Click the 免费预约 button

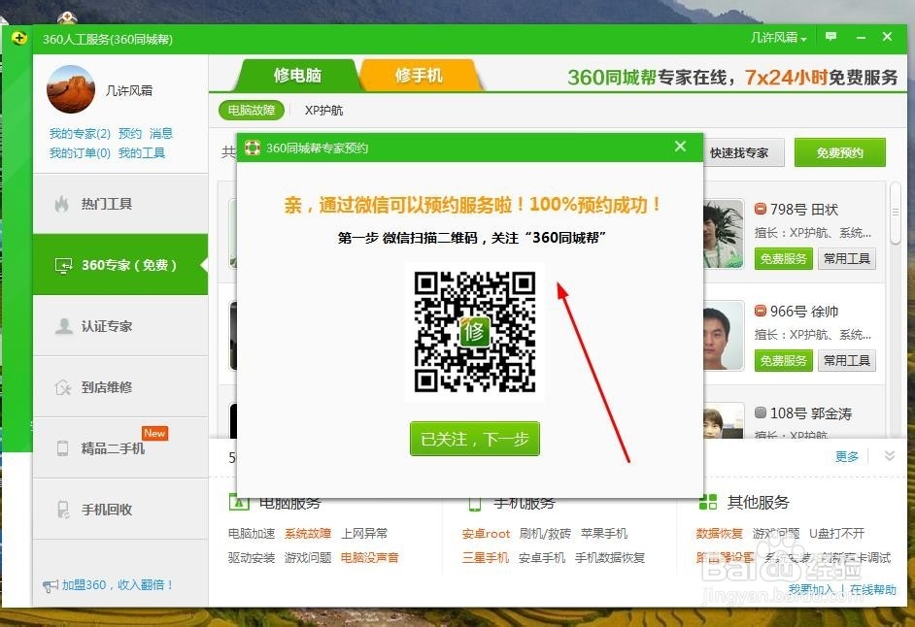(840, 152)
